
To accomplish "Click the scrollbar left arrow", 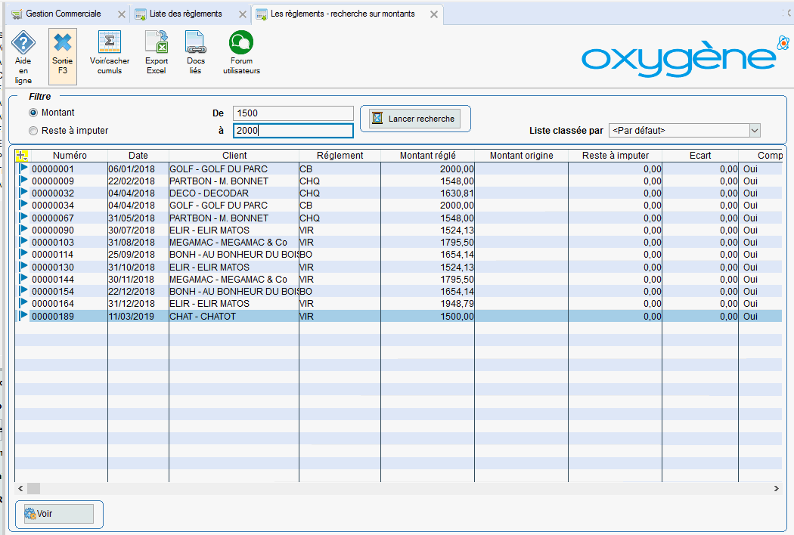I will pyautogui.click(x=20, y=488).
